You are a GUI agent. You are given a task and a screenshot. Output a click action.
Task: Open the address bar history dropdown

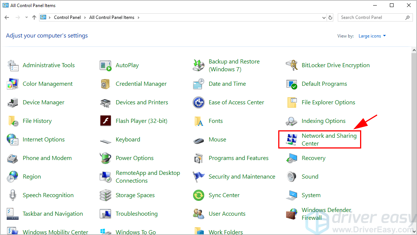[323, 17]
